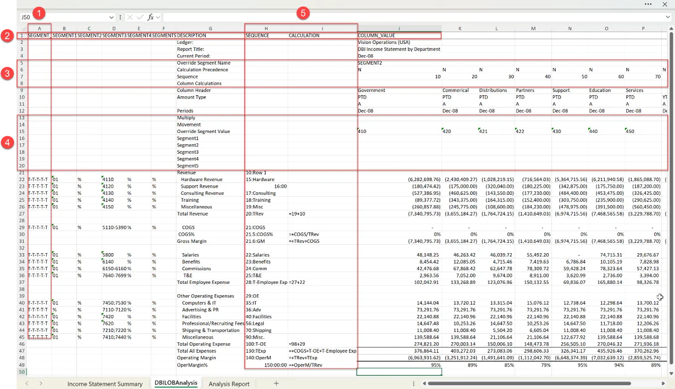Select the Government column header cell

tap(399, 90)
